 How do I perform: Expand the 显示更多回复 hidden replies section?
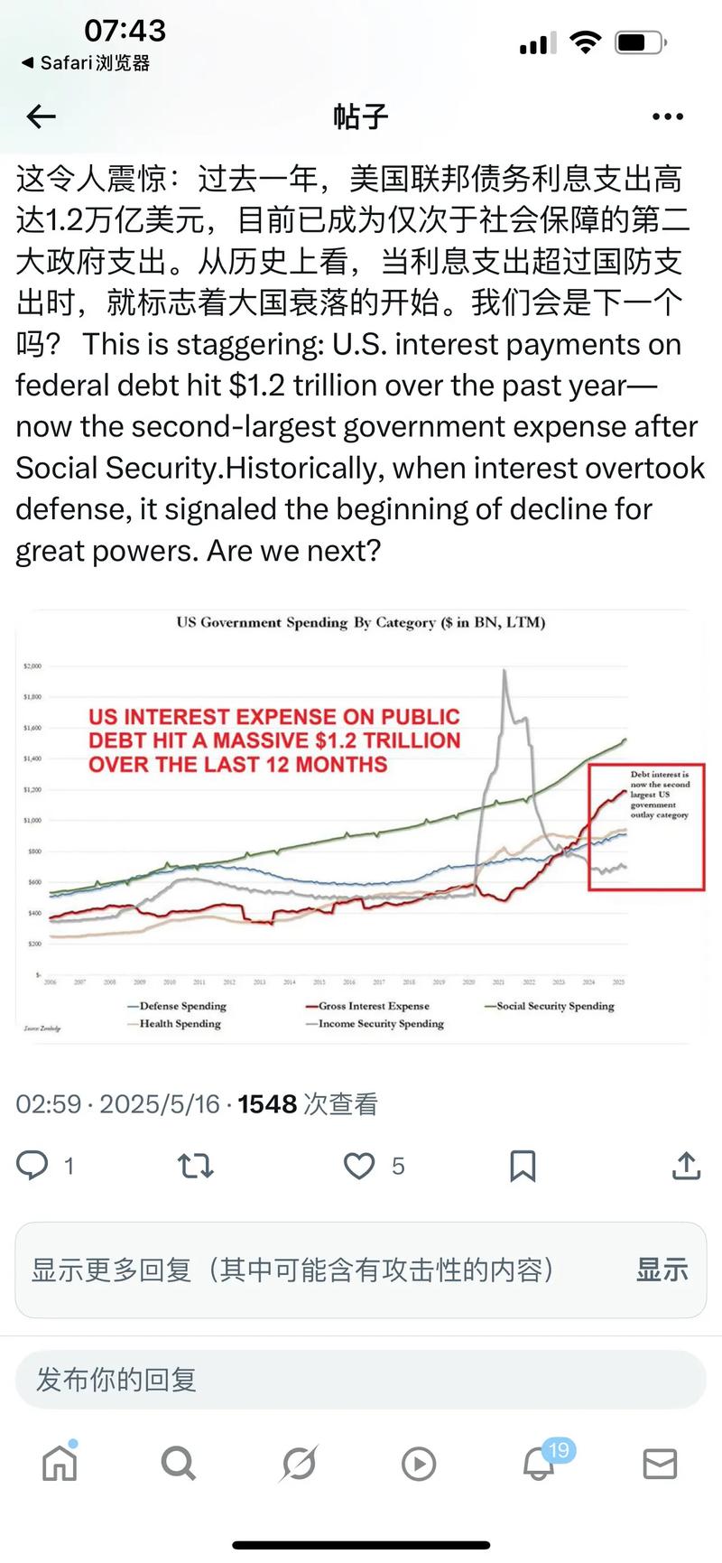tap(293, 1270)
